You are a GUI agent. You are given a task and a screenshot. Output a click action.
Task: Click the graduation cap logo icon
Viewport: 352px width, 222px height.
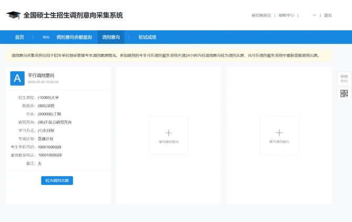[x=13, y=15]
